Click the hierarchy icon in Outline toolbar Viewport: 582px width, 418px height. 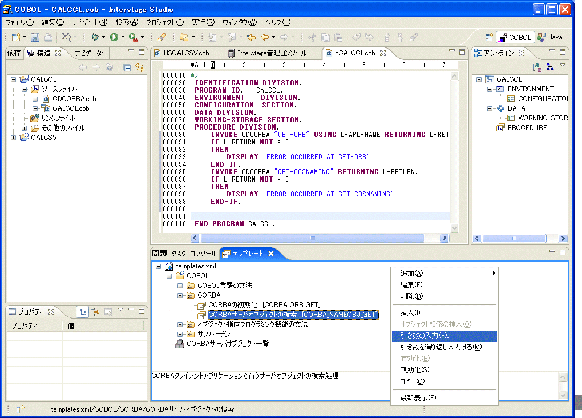click(549, 67)
